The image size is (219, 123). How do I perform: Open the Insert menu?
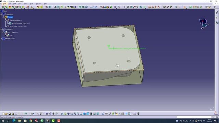point(26,4)
